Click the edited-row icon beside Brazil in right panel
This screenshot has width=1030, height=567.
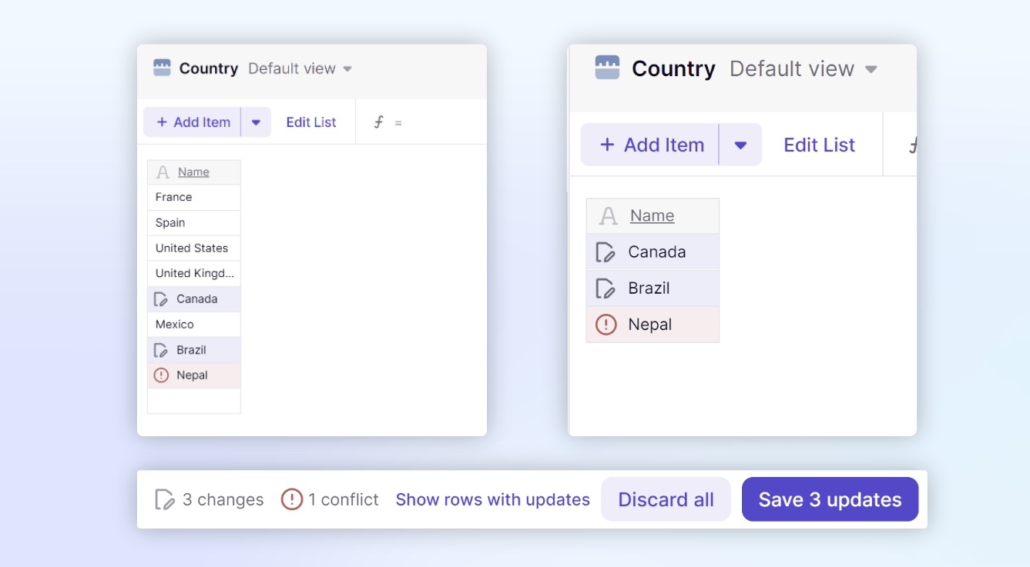click(606, 289)
